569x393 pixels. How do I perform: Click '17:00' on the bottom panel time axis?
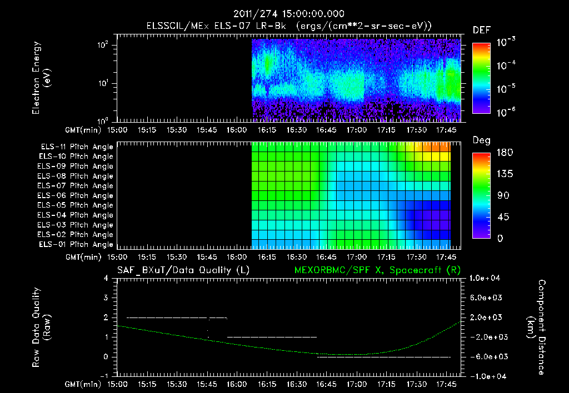(356, 384)
